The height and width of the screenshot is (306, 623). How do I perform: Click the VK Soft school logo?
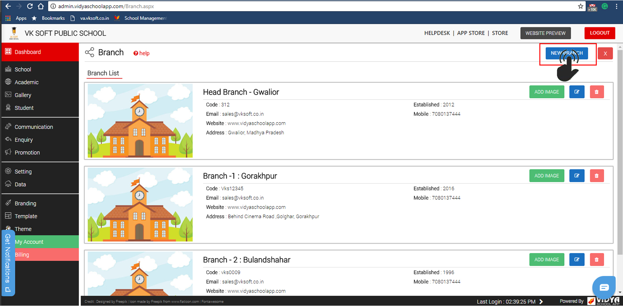[x=14, y=33]
